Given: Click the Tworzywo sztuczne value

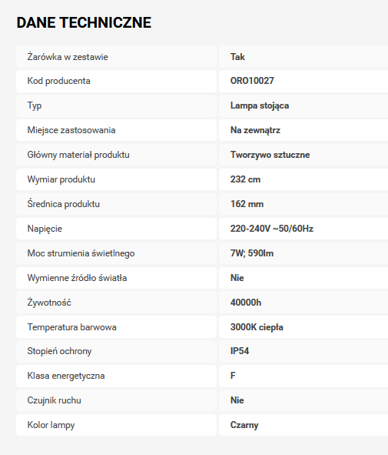Looking at the screenshot, I should pyautogui.click(x=270, y=155).
